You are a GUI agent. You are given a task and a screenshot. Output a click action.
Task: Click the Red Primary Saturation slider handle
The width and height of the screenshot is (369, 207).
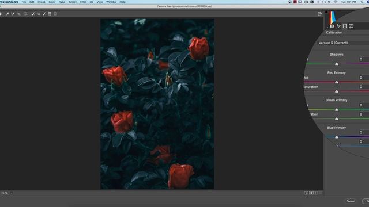click(x=337, y=91)
